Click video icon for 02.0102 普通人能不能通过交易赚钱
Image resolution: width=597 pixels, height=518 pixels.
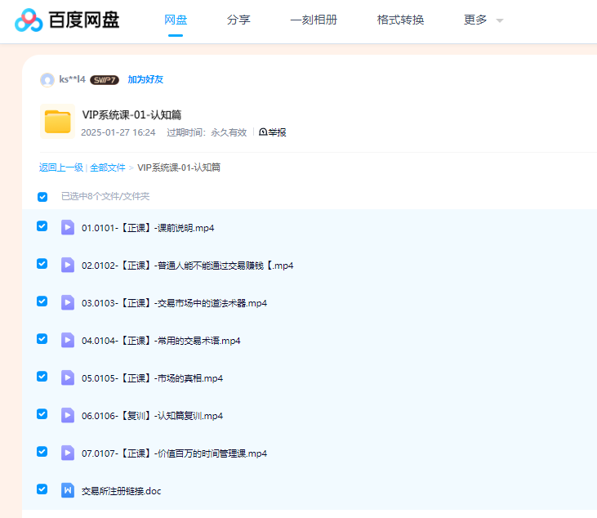click(68, 265)
